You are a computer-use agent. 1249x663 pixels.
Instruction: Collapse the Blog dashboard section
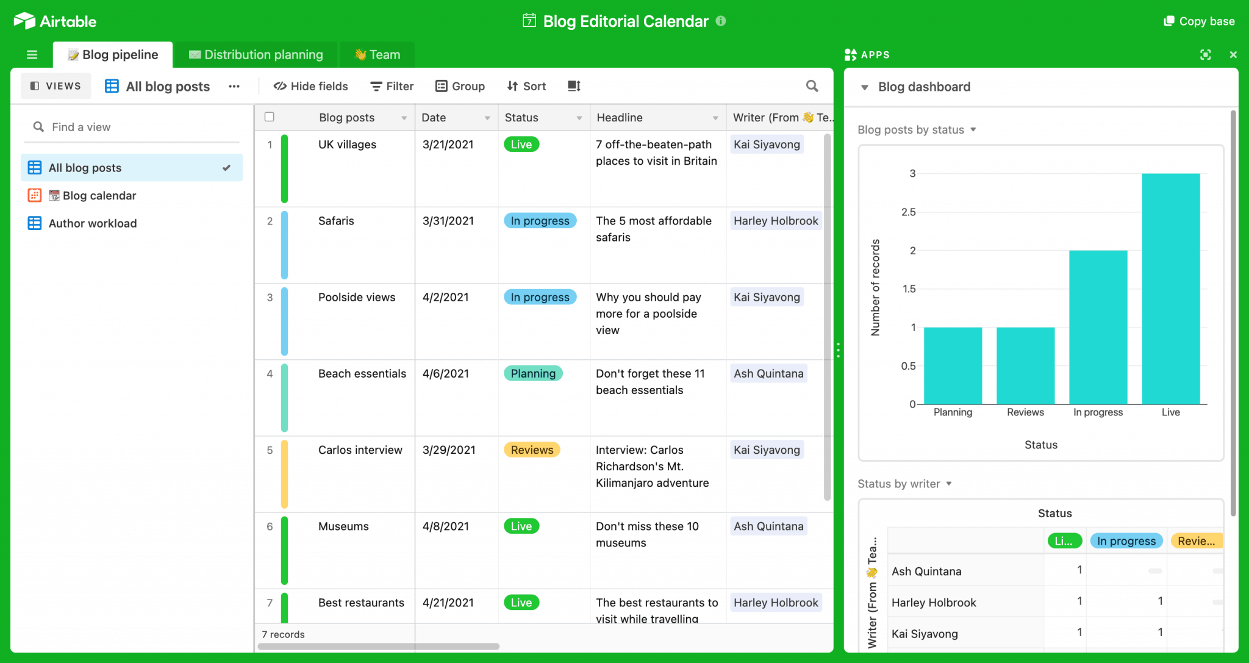864,87
